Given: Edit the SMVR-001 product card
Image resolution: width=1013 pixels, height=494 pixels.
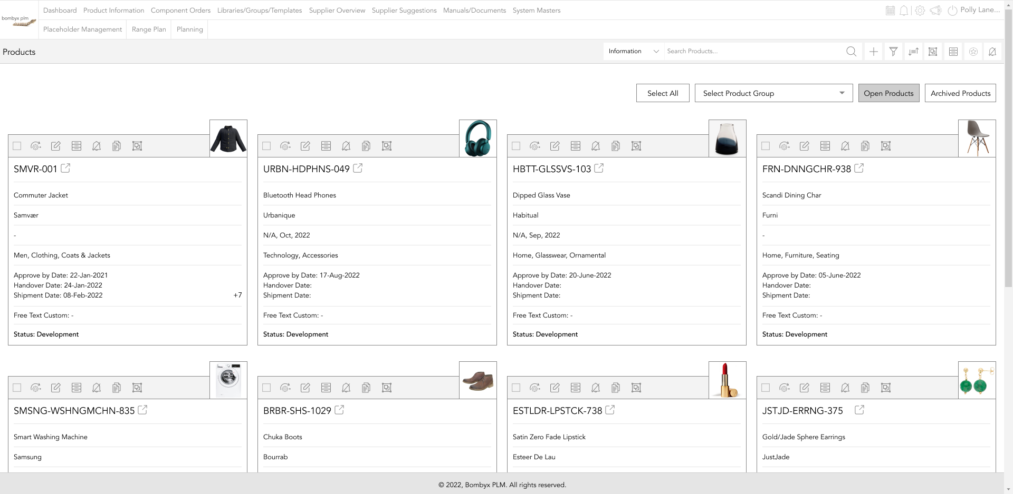Looking at the screenshot, I should [55, 146].
